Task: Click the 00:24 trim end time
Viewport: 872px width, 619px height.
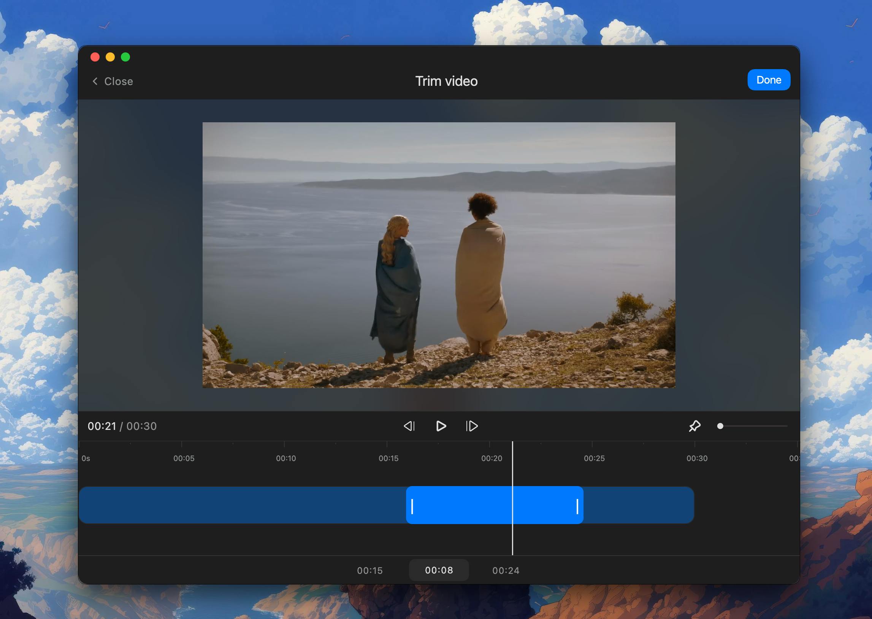Action: pyautogui.click(x=506, y=570)
